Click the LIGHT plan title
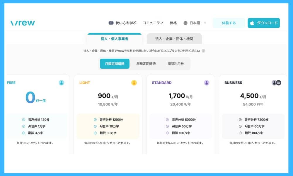The width and height of the screenshot is (293, 176). pos(85,83)
